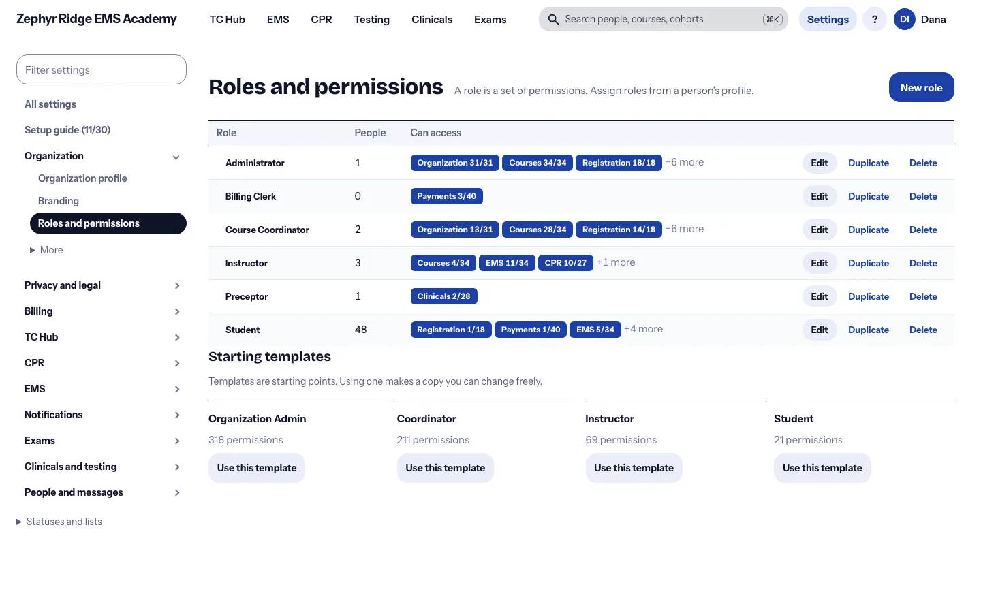This screenshot has height=613, width=981.
Task: Open help via the question mark icon
Action: coord(875,20)
